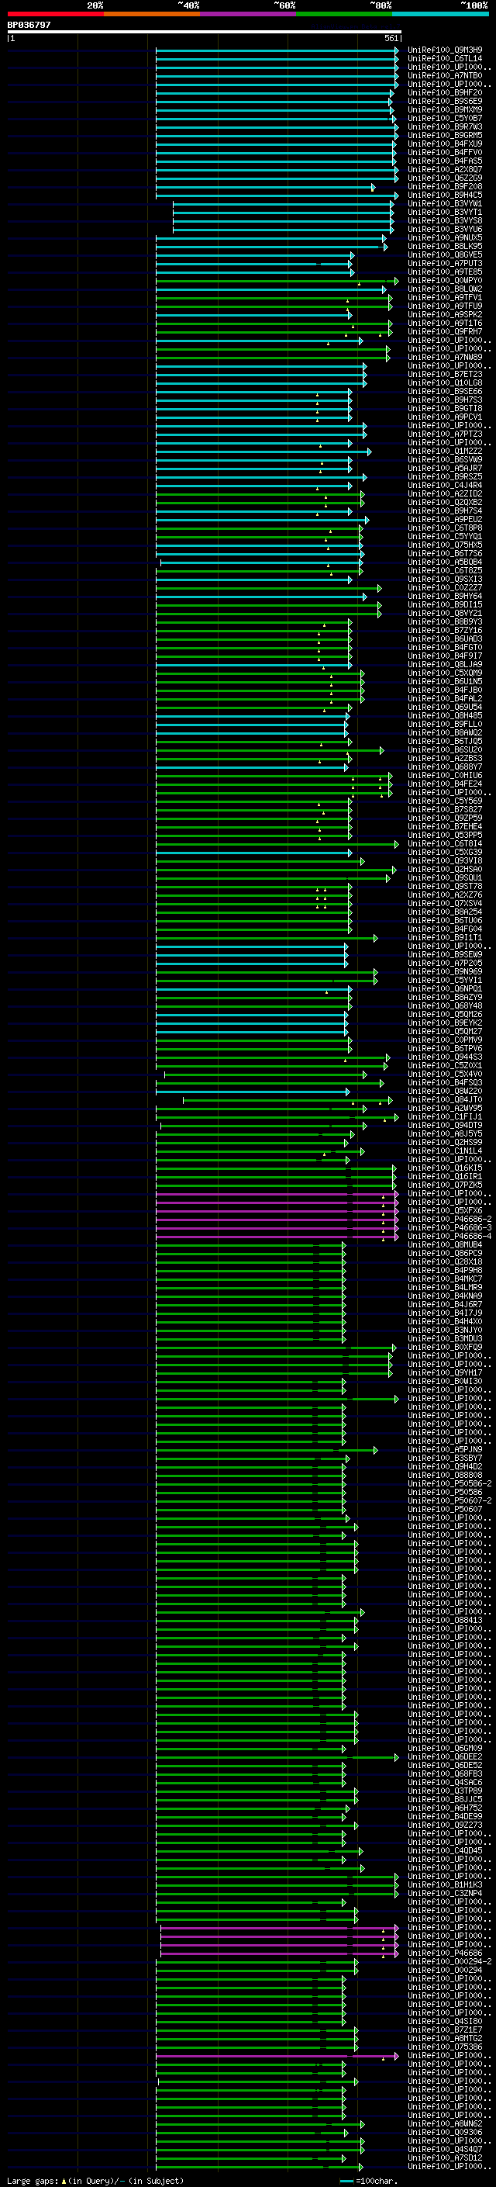Select hit UniRef100_A2X8Q7

[445, 169]
